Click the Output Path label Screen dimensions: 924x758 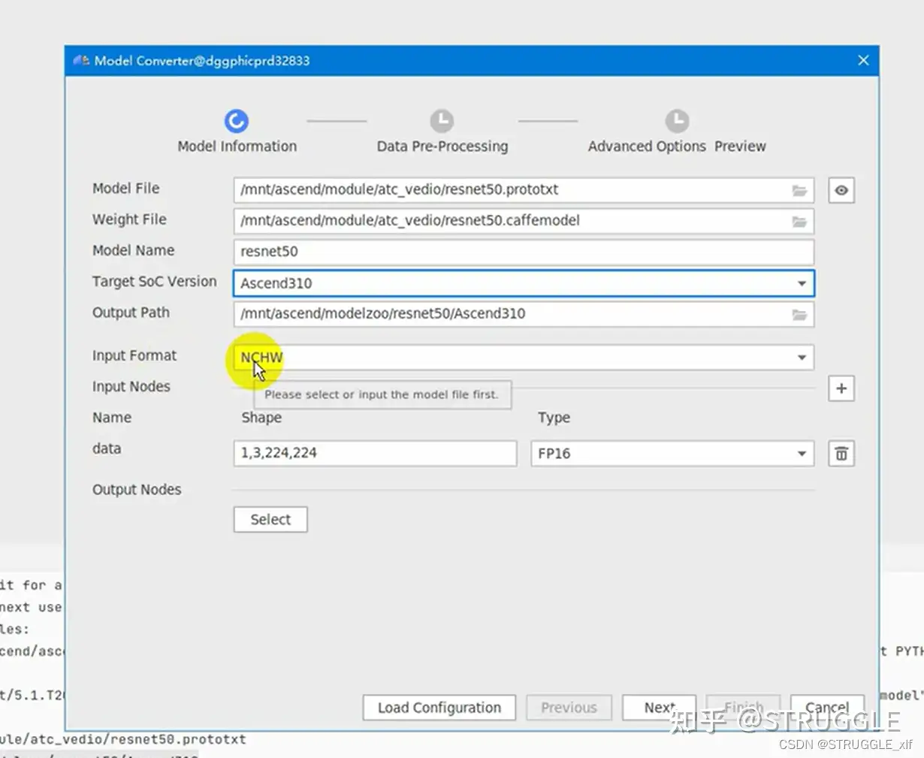coord(131,313)
